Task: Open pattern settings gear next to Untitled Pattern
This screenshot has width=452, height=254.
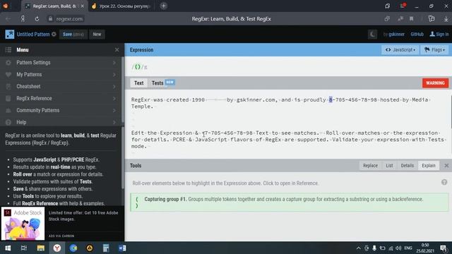Action: (x=54, y=35)
